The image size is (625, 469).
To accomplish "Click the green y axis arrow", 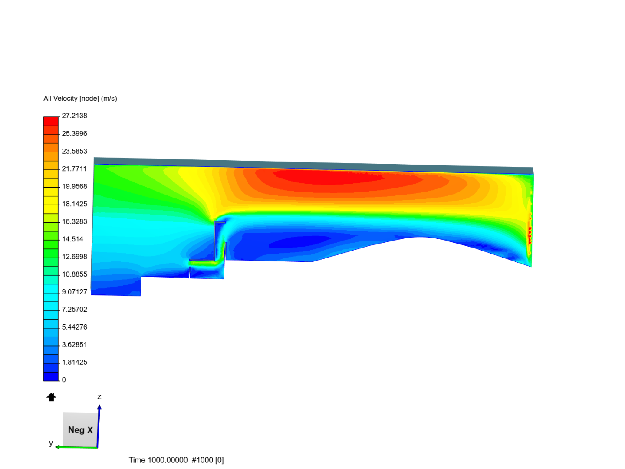I will (76, 447).
